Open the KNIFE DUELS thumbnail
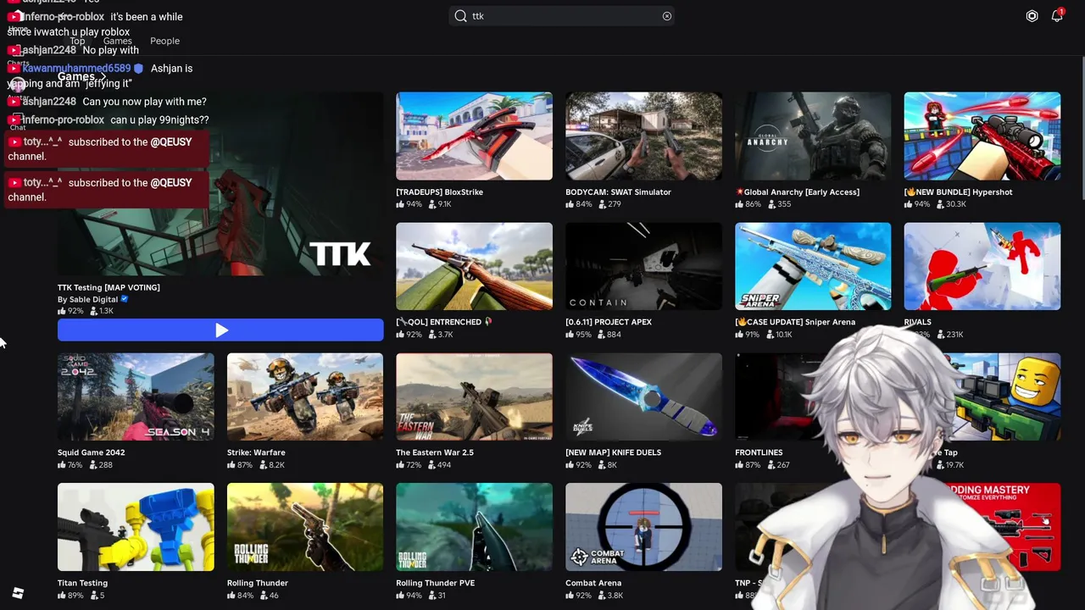 [643, 396]
